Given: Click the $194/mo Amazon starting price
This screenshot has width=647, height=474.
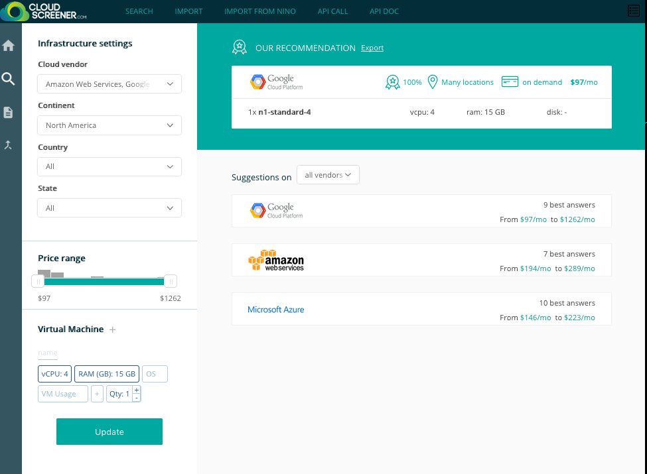Looking at the screenshot, I should coord(535,268).
